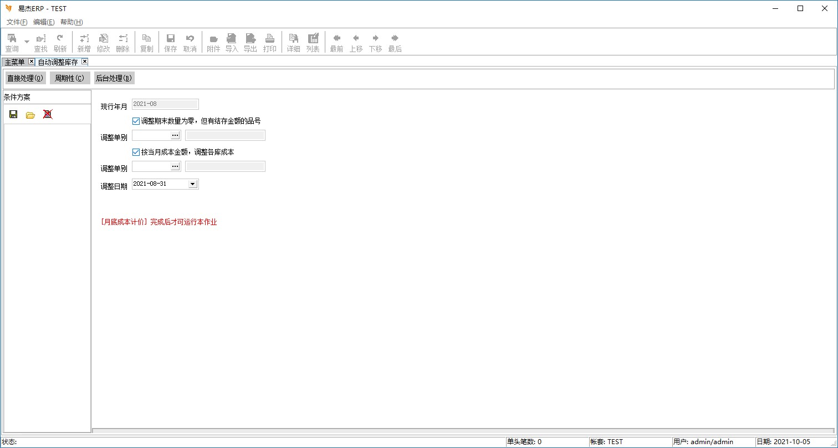Screen dimensions: 838x448
Task: Click the 后台处理(B) button
Action: point(114,78)
